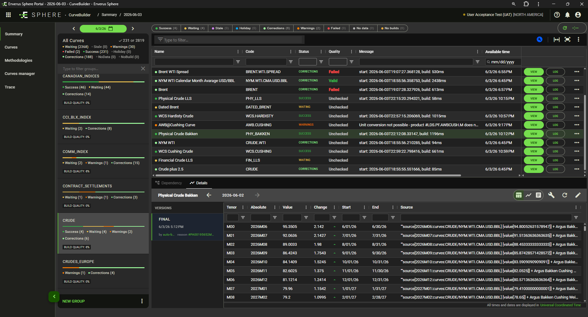Click the blue wrench tools icon

[x=540, y=39]
